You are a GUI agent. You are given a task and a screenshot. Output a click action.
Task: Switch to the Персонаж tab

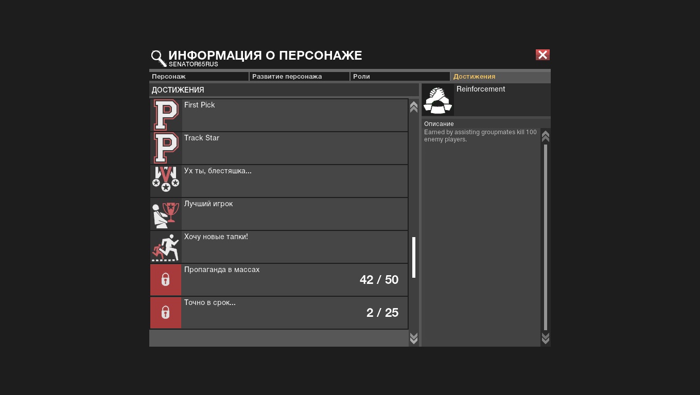click(x=199, y=77)
